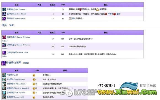Click the Gatling Fists skill icon

(4, 84)
